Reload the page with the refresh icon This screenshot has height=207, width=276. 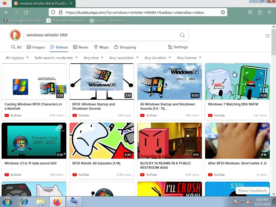pos(26,12)
